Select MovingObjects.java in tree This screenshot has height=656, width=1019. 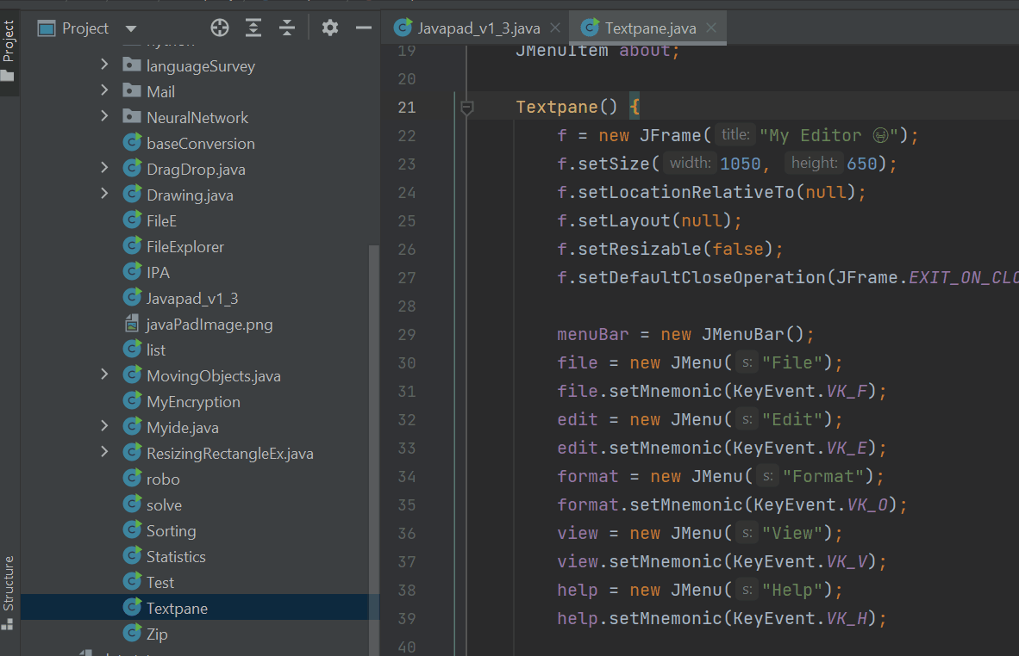pyautogui.click(x=214, y=376)
